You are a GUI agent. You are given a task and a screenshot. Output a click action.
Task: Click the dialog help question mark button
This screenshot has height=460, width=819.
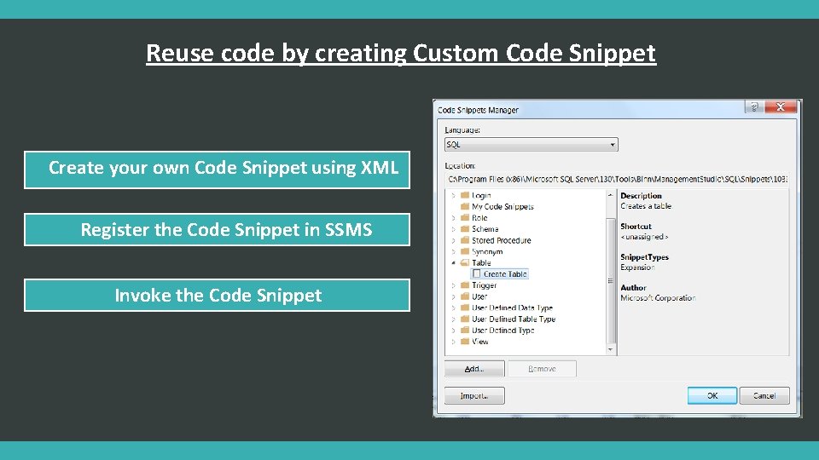(x=753, y=107)
